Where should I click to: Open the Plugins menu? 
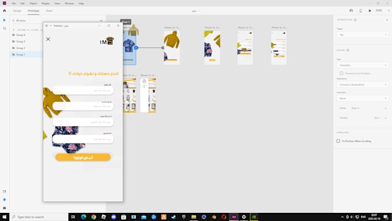point(46,3)
